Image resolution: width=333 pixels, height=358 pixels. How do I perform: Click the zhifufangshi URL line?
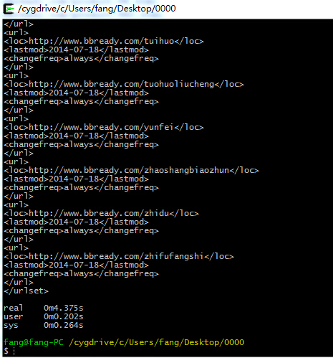119,256
